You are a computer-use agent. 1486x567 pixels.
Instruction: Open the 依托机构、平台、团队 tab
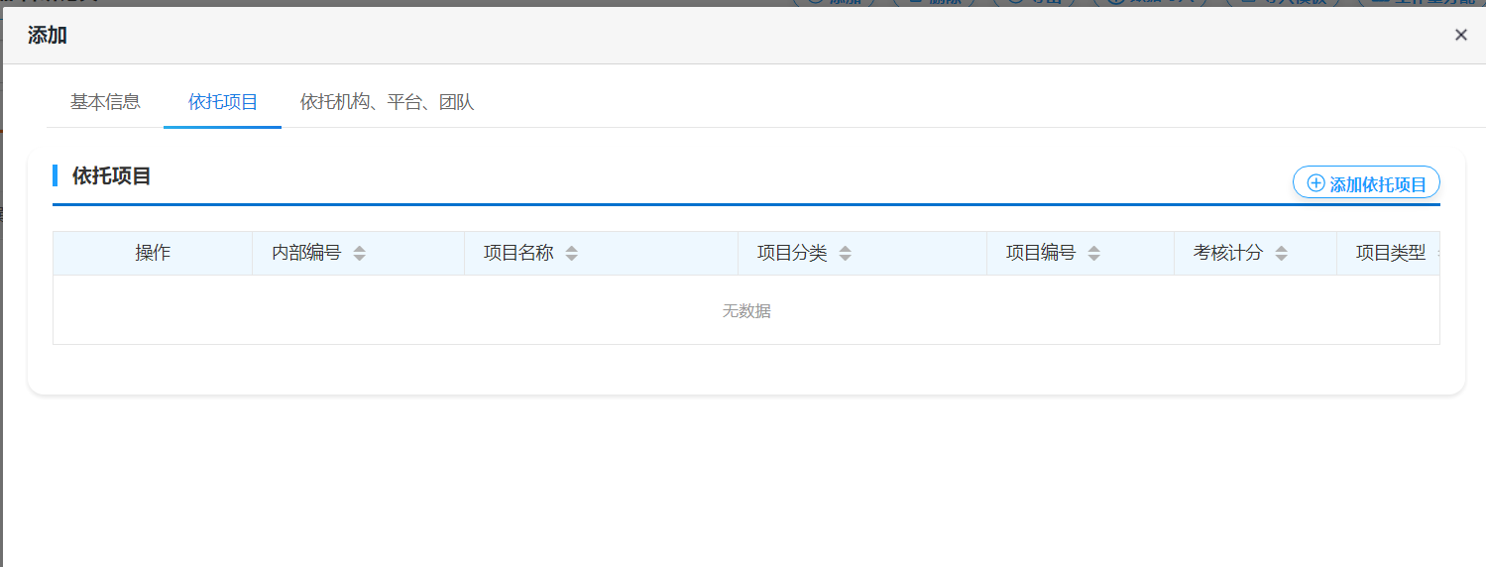(388, 102)
